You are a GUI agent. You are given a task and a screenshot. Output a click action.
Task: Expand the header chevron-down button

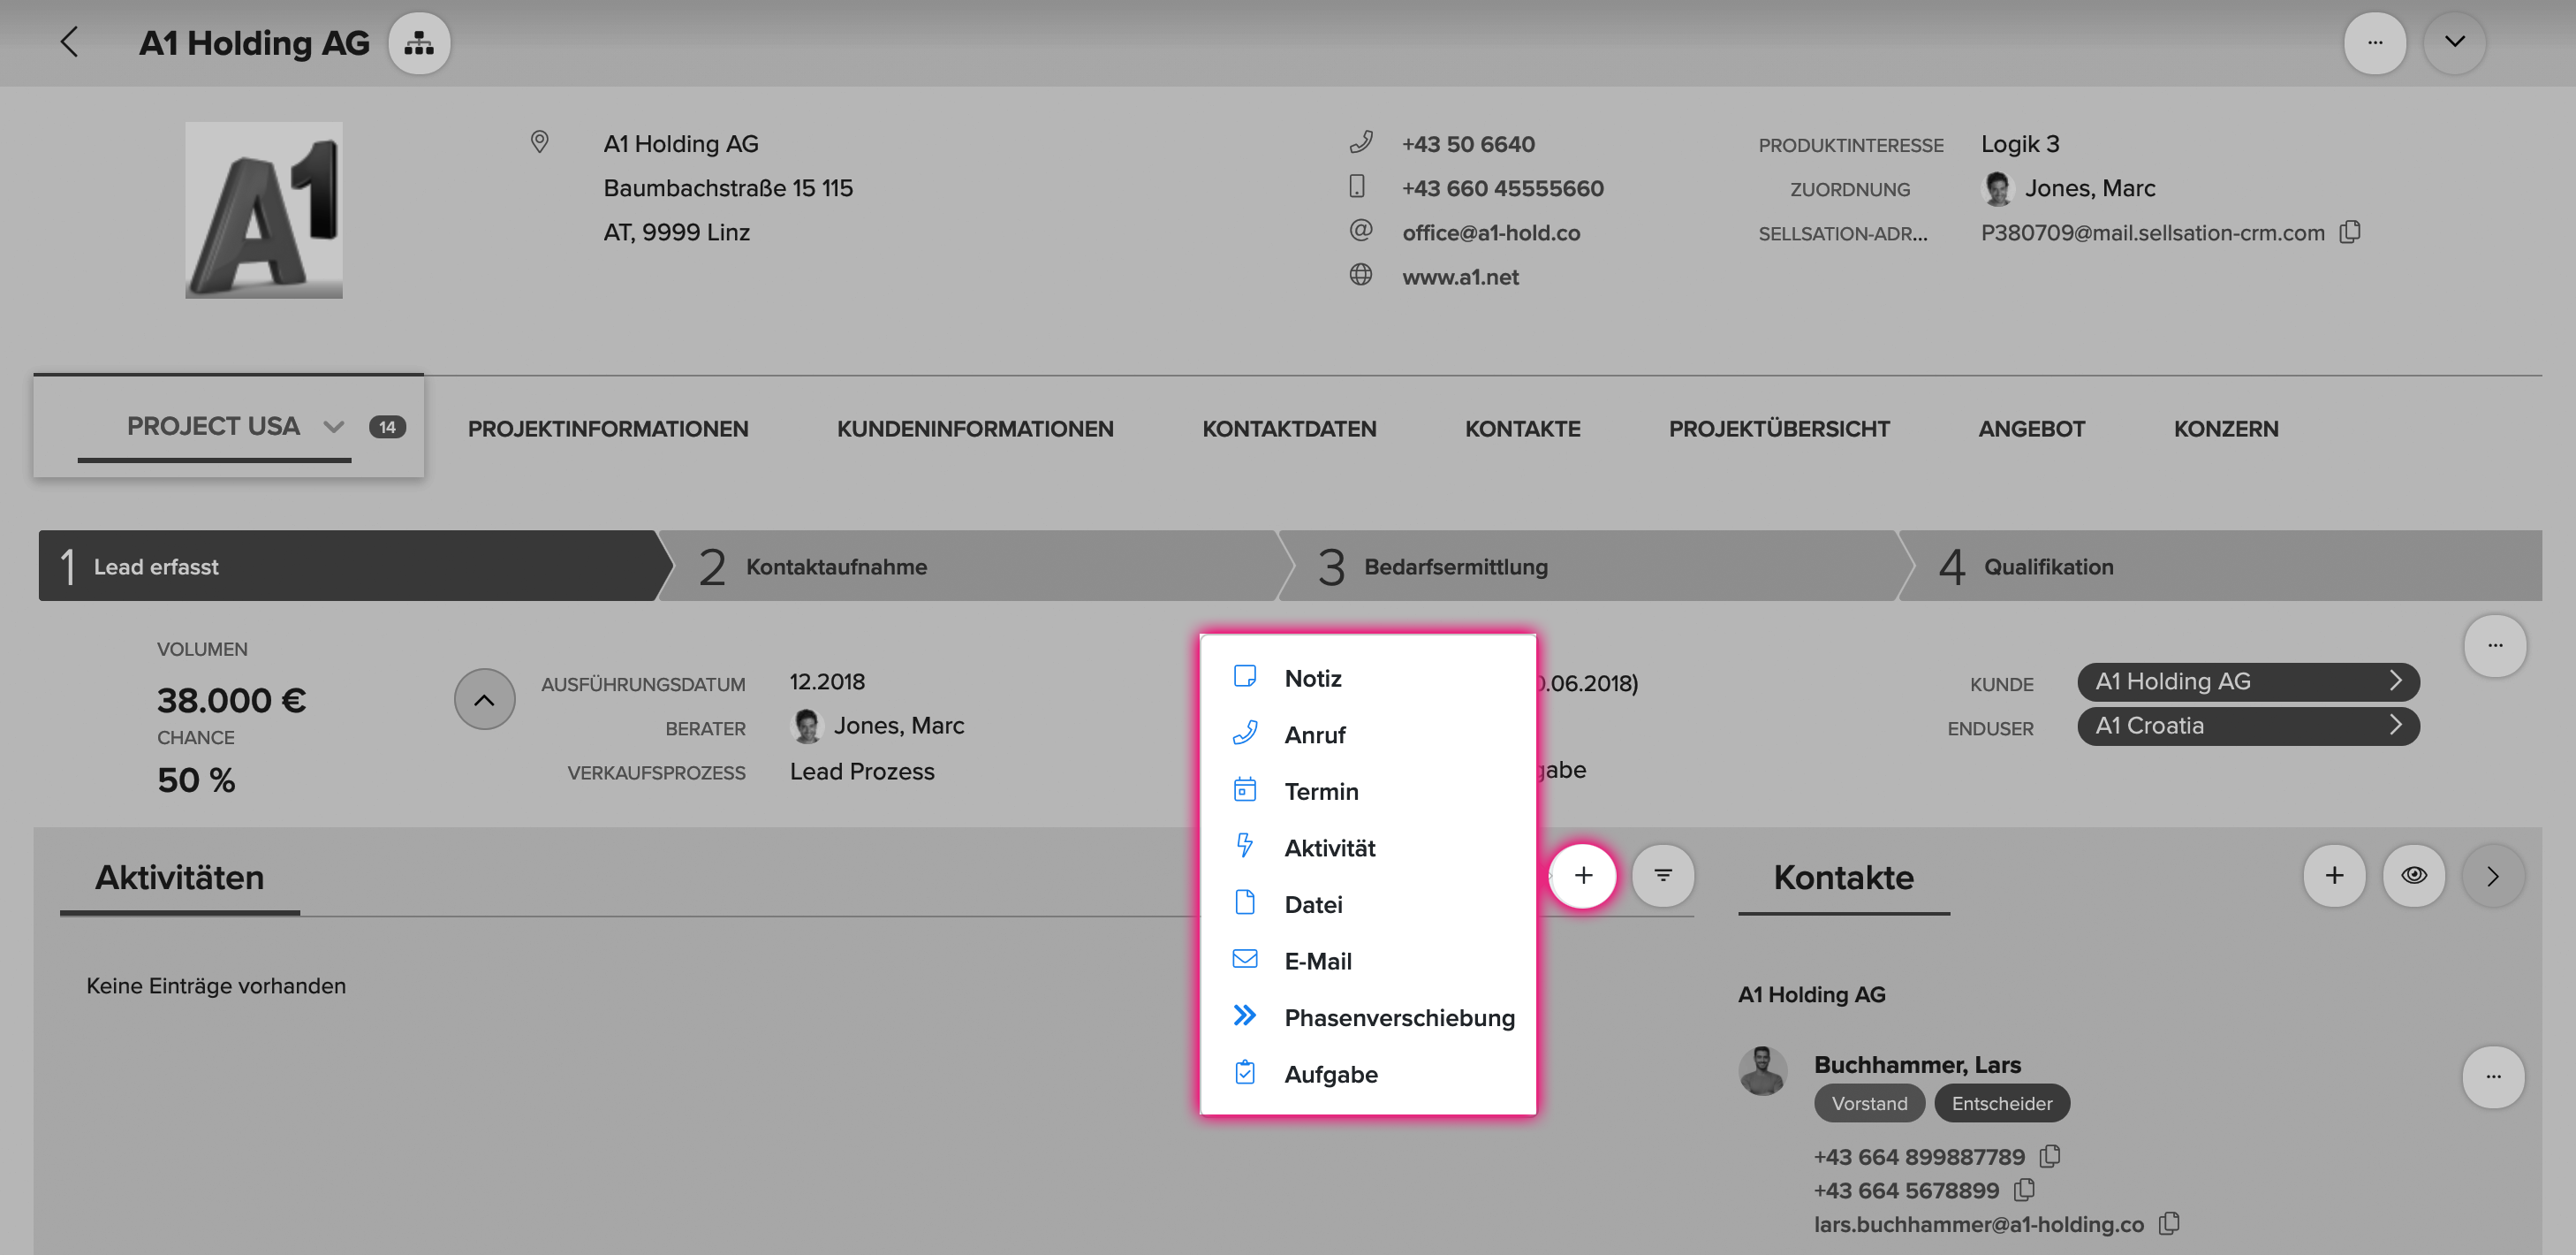pyautogui.click(x=2454, y=43)
